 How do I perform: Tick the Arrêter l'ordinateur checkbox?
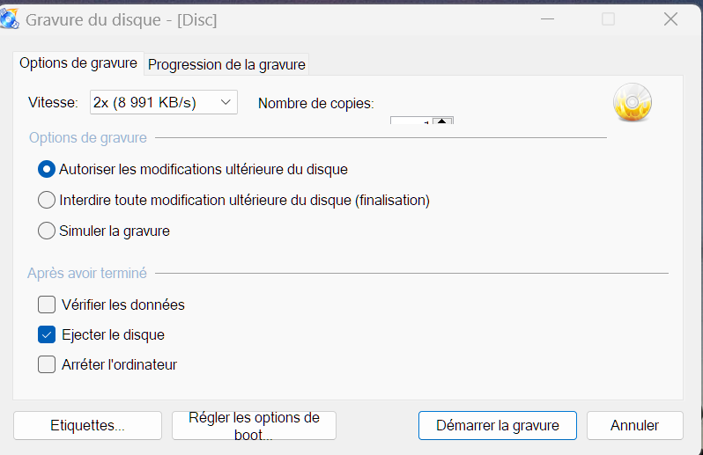coord(47,364)
